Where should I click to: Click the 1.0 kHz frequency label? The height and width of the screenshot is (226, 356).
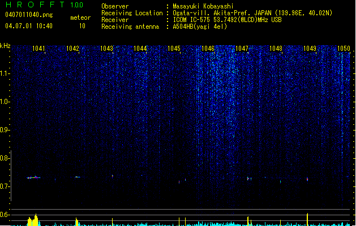(x=5, y=102)
